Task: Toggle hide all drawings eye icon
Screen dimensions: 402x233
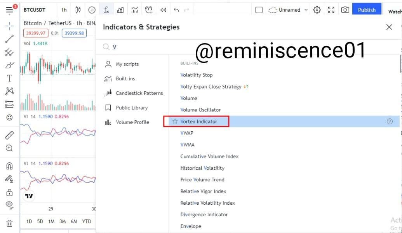Action: (x=9, y=205)
